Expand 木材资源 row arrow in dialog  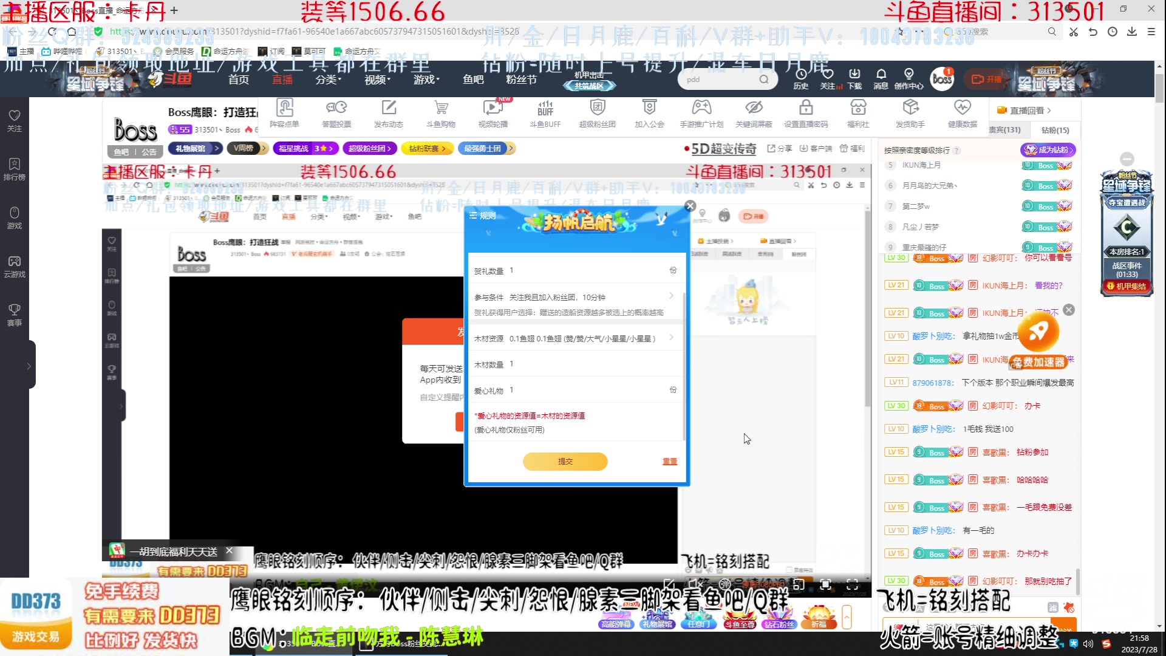click(671, 337)
